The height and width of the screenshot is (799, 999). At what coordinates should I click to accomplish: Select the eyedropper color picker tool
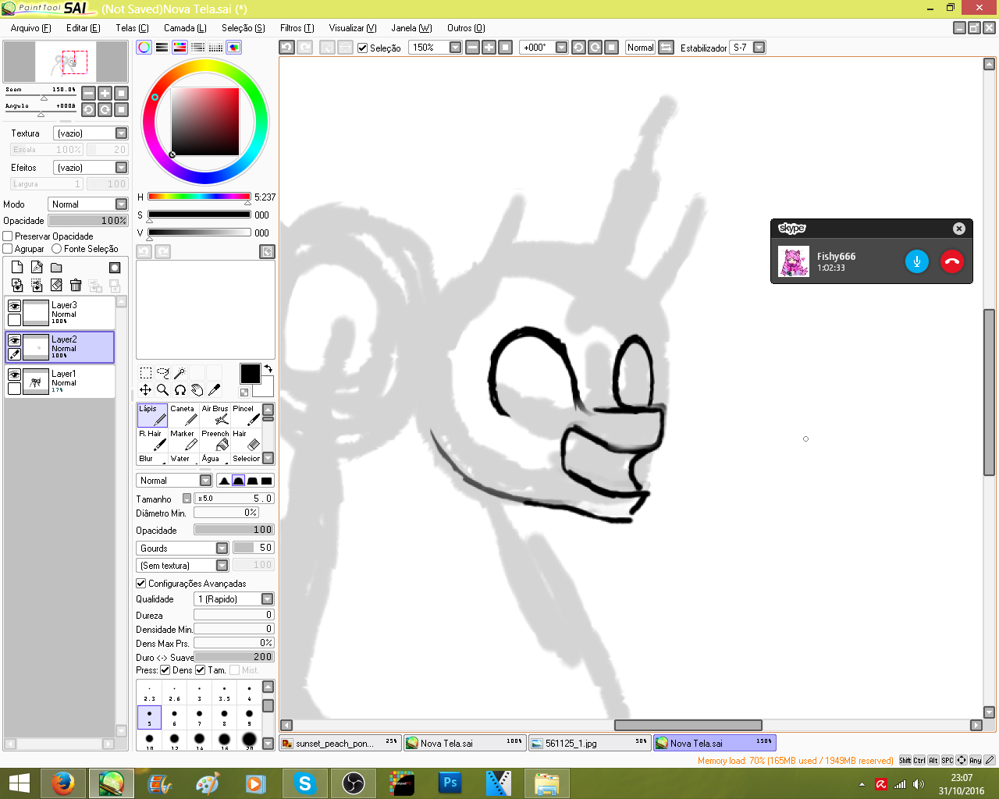[215, 390]
